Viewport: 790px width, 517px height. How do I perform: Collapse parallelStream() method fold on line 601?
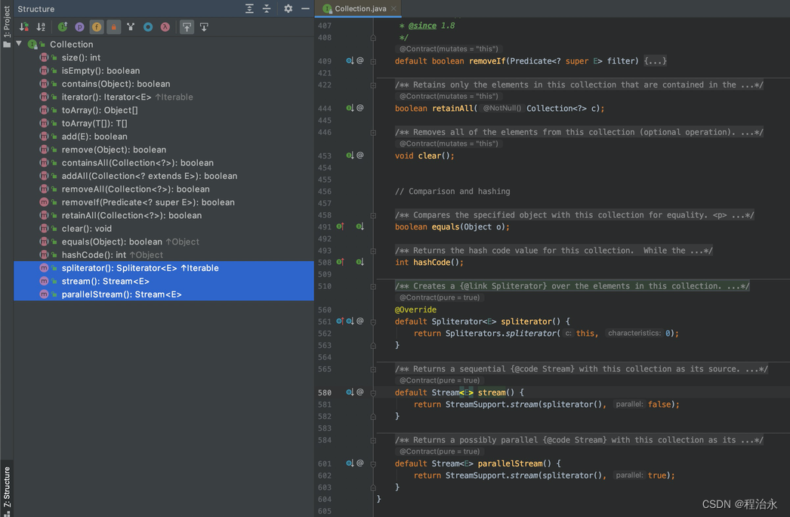[373, 463]
